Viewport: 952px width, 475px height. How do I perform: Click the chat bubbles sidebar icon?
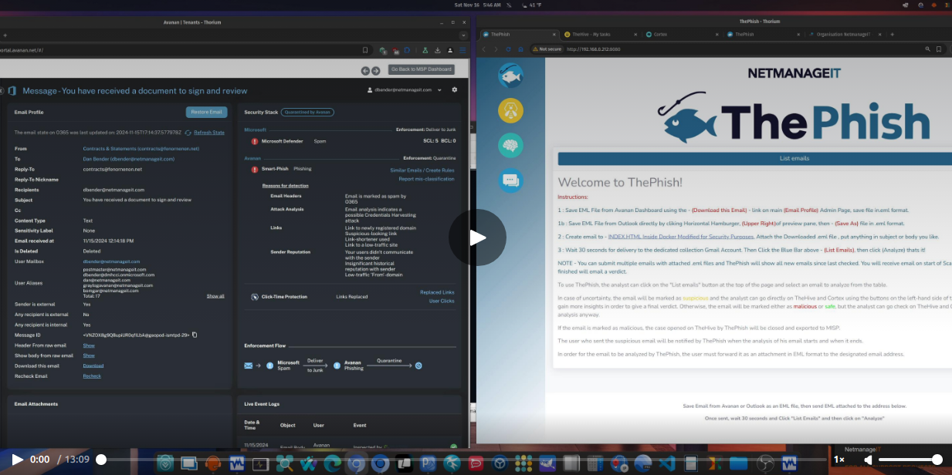[510, 180]
